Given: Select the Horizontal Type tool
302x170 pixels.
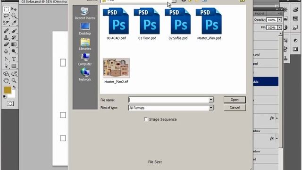Looking at the screenshot, I should [x=14, y=59].
